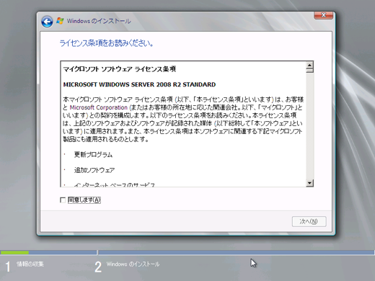Click the license scrollbar track below thumb

coord(309,126)
